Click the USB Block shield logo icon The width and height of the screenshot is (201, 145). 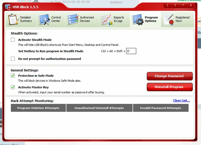point(8,7)
